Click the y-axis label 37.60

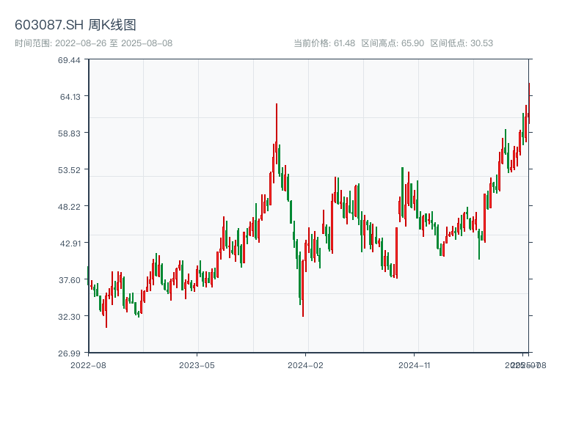[69, 280]
